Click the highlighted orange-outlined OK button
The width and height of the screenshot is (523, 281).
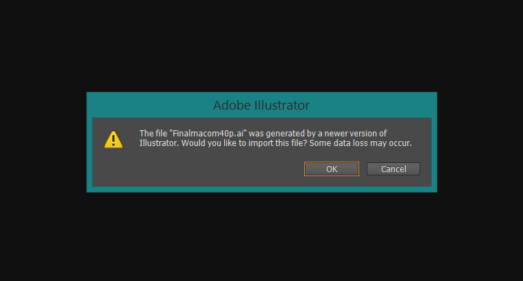(x=332, y=169)
